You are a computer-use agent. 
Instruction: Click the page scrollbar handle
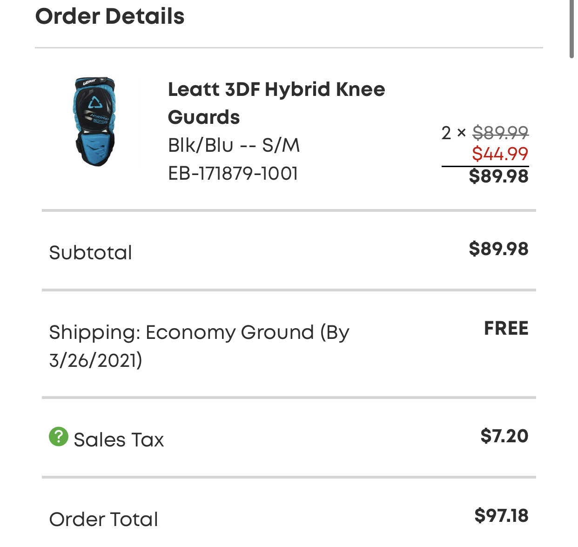(572, 29)
